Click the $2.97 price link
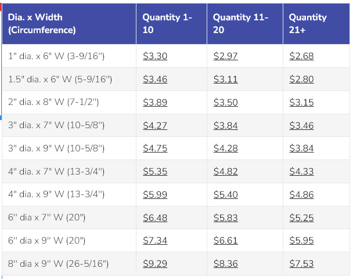The image size is (353, 279). [225, 56]
